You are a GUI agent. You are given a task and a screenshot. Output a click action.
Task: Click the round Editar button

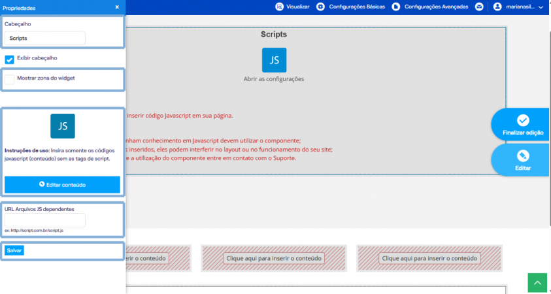[521, 160]
